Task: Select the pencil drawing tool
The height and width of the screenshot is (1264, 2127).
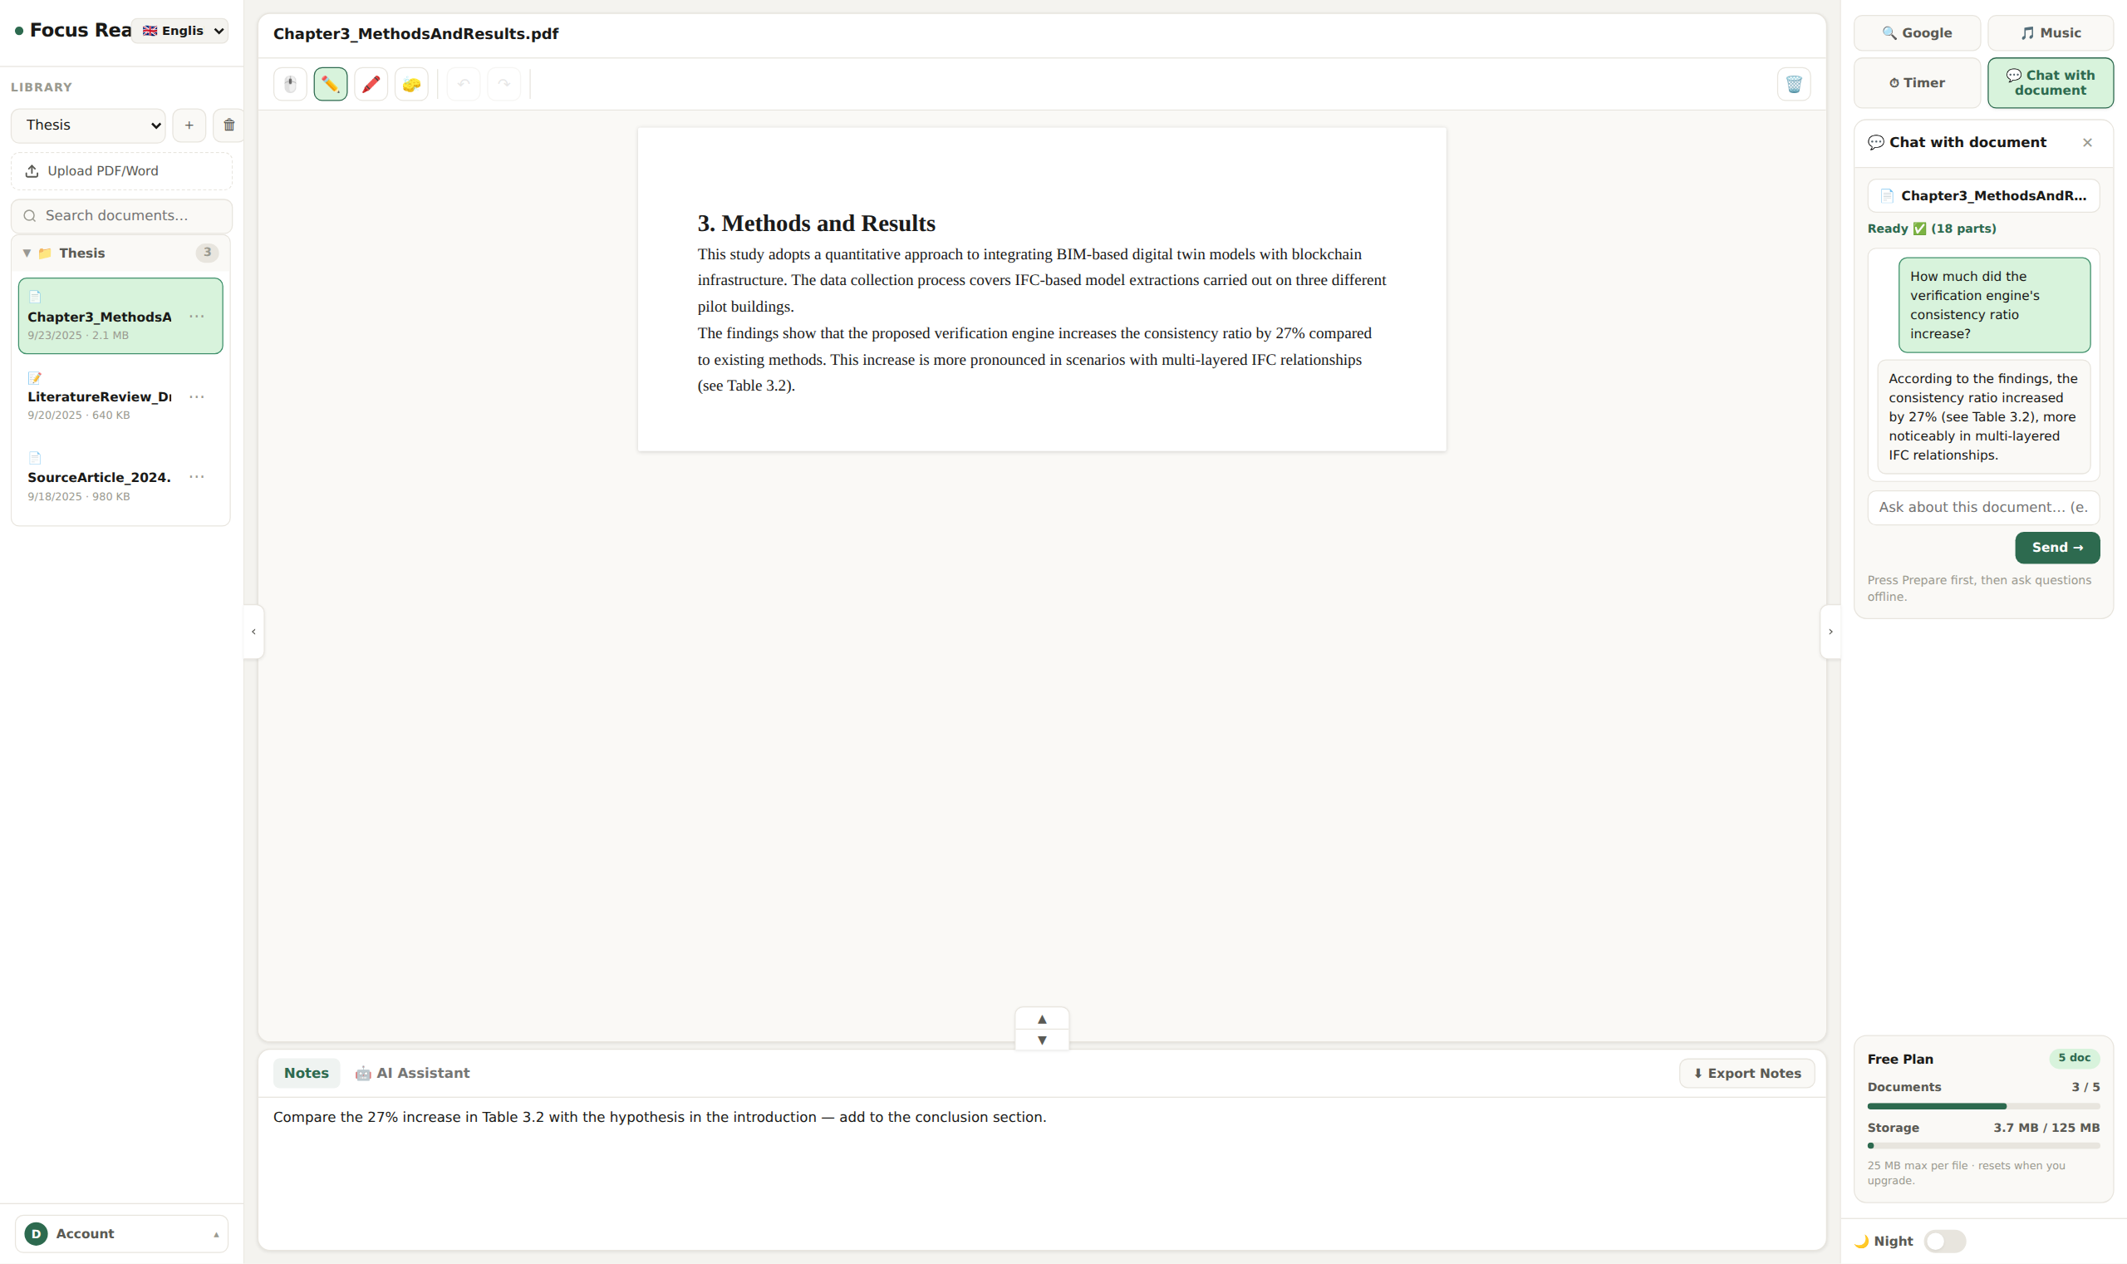Action: click(x=331, y=84)
